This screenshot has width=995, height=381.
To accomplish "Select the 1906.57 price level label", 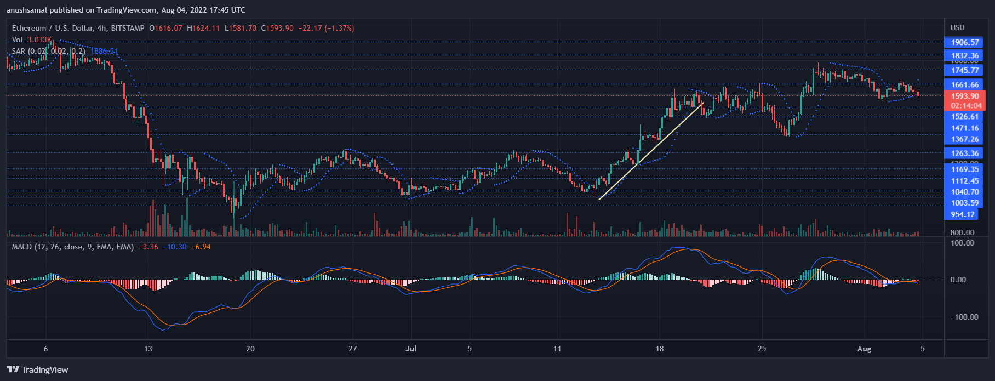I will pyautogui.click(x=964, y=42).
